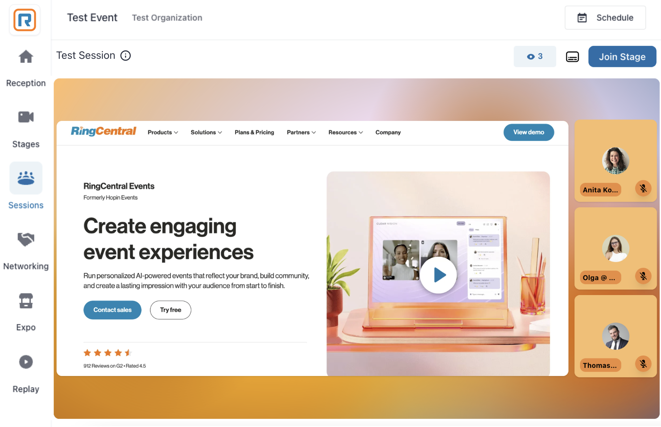The image size is (661, 427).
Task: Open the Schedule button
Action: (x=605, y=18)
